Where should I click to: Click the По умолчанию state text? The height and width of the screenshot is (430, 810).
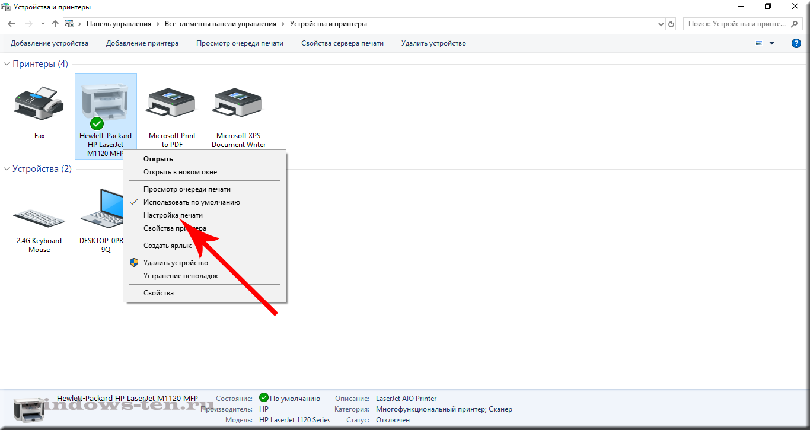point(295,399)
